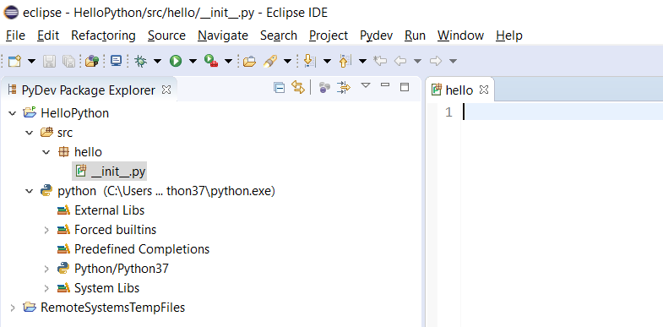Screen dimensions: 663x327
Task: Open the Debug dropdown arrow
Action: (157, 62)
